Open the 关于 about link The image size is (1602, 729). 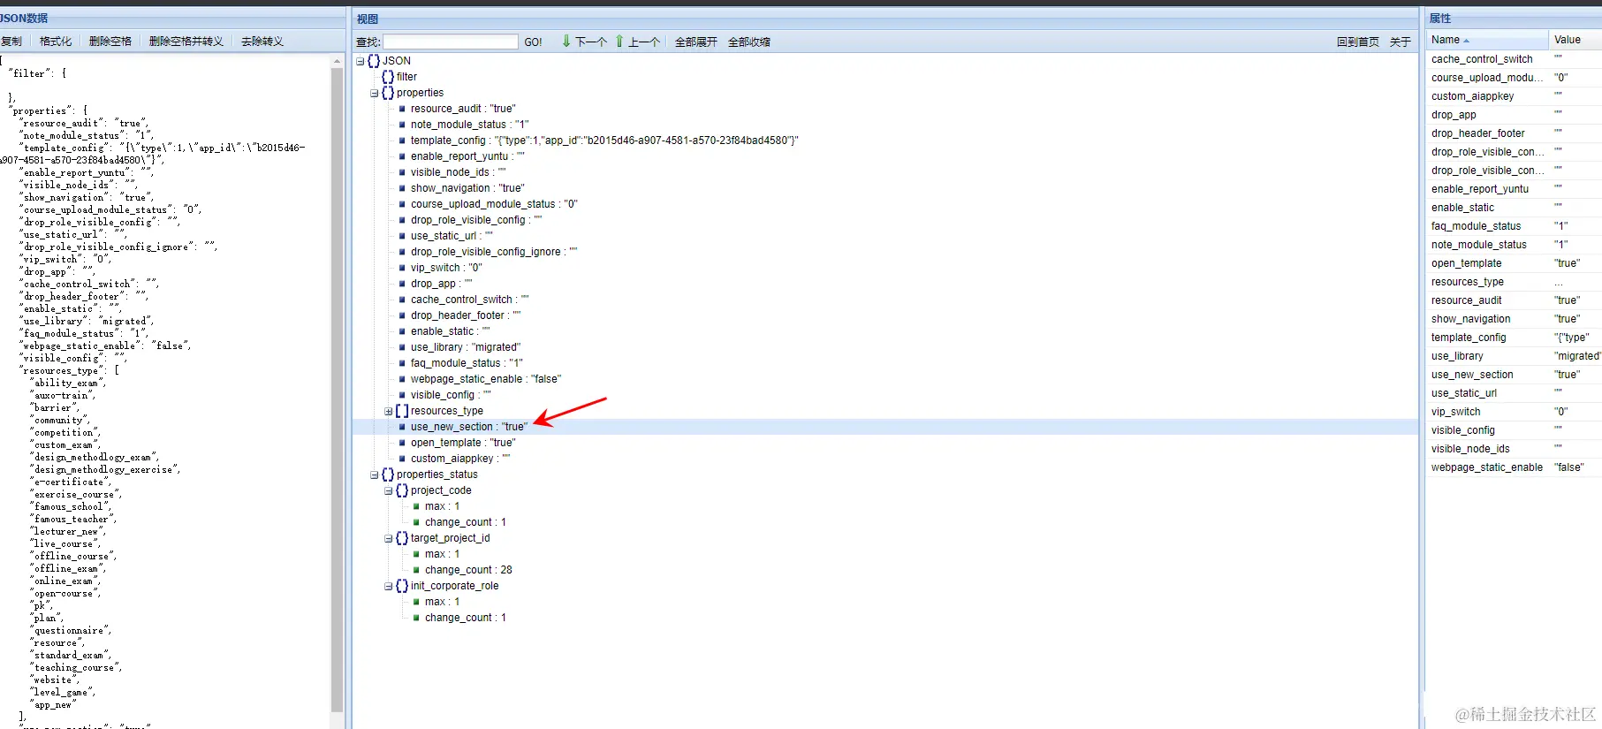click(x=1401, y=42)
